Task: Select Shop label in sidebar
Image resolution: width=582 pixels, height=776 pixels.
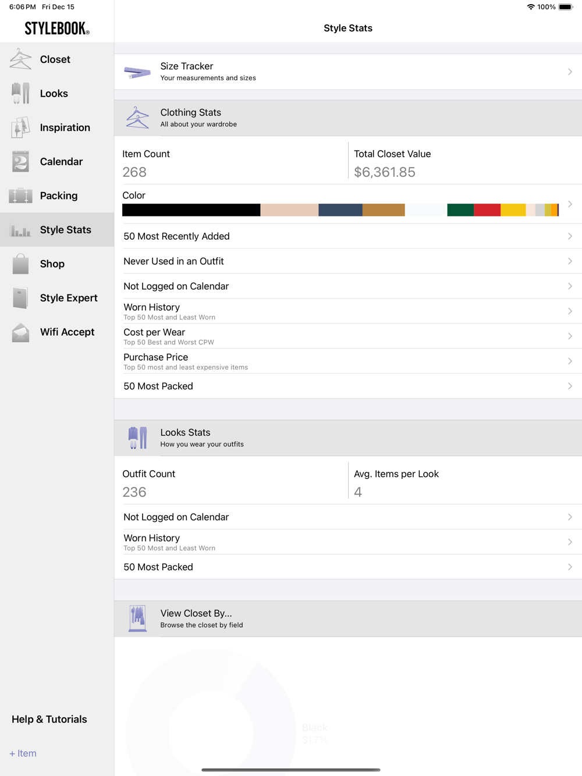Action: point(52,264)
